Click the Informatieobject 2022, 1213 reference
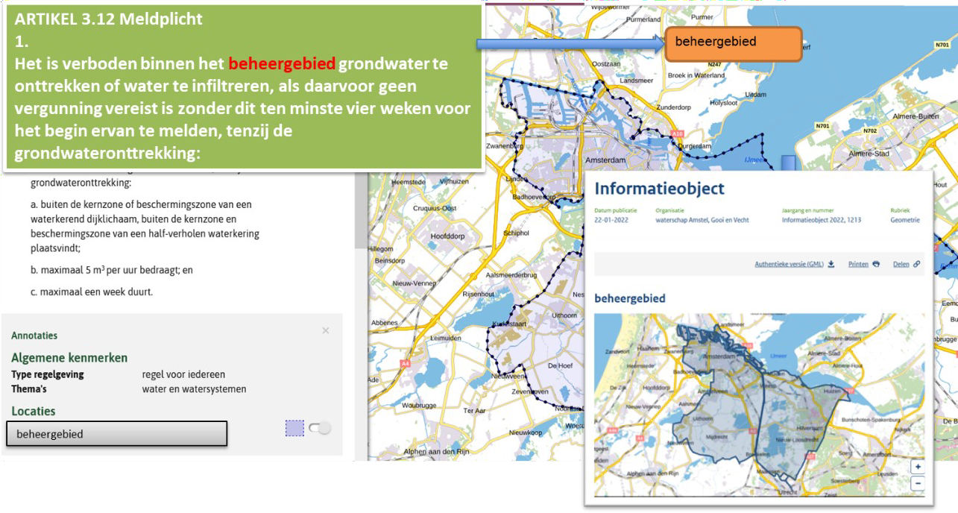The width and height of the screenshot is (958, 513). pyautogui.click(x=819, y=220)
